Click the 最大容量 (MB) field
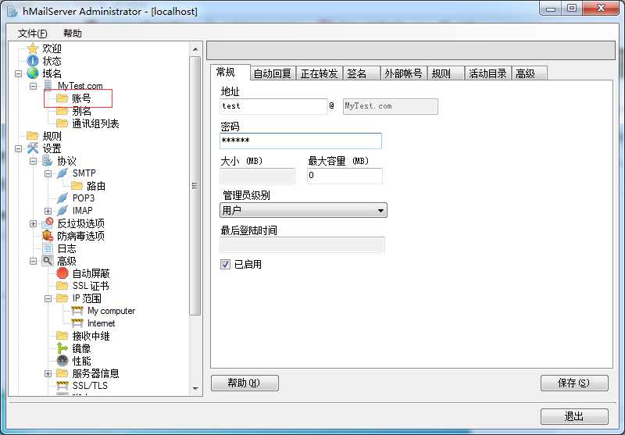 click(x=345, y=175)
